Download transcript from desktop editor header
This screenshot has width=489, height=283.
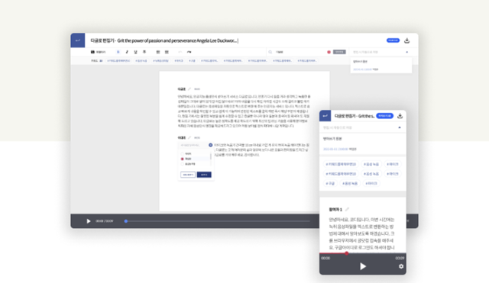coord(406,40)
